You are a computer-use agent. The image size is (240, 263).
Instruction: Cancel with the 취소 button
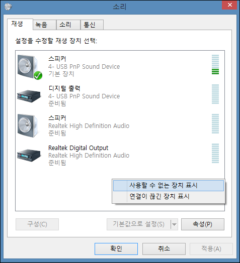(x=164, y=249)
